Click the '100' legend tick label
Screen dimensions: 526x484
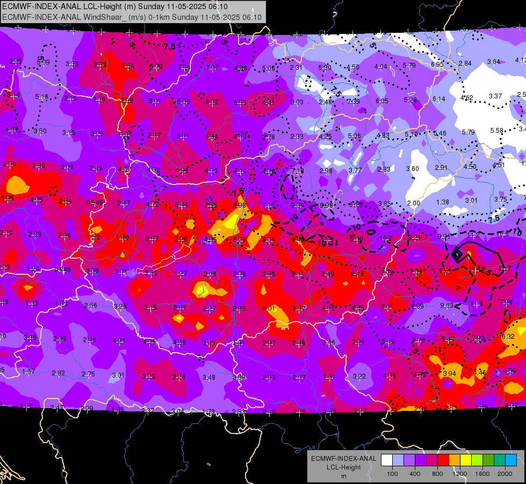click(x=392, y=474)
